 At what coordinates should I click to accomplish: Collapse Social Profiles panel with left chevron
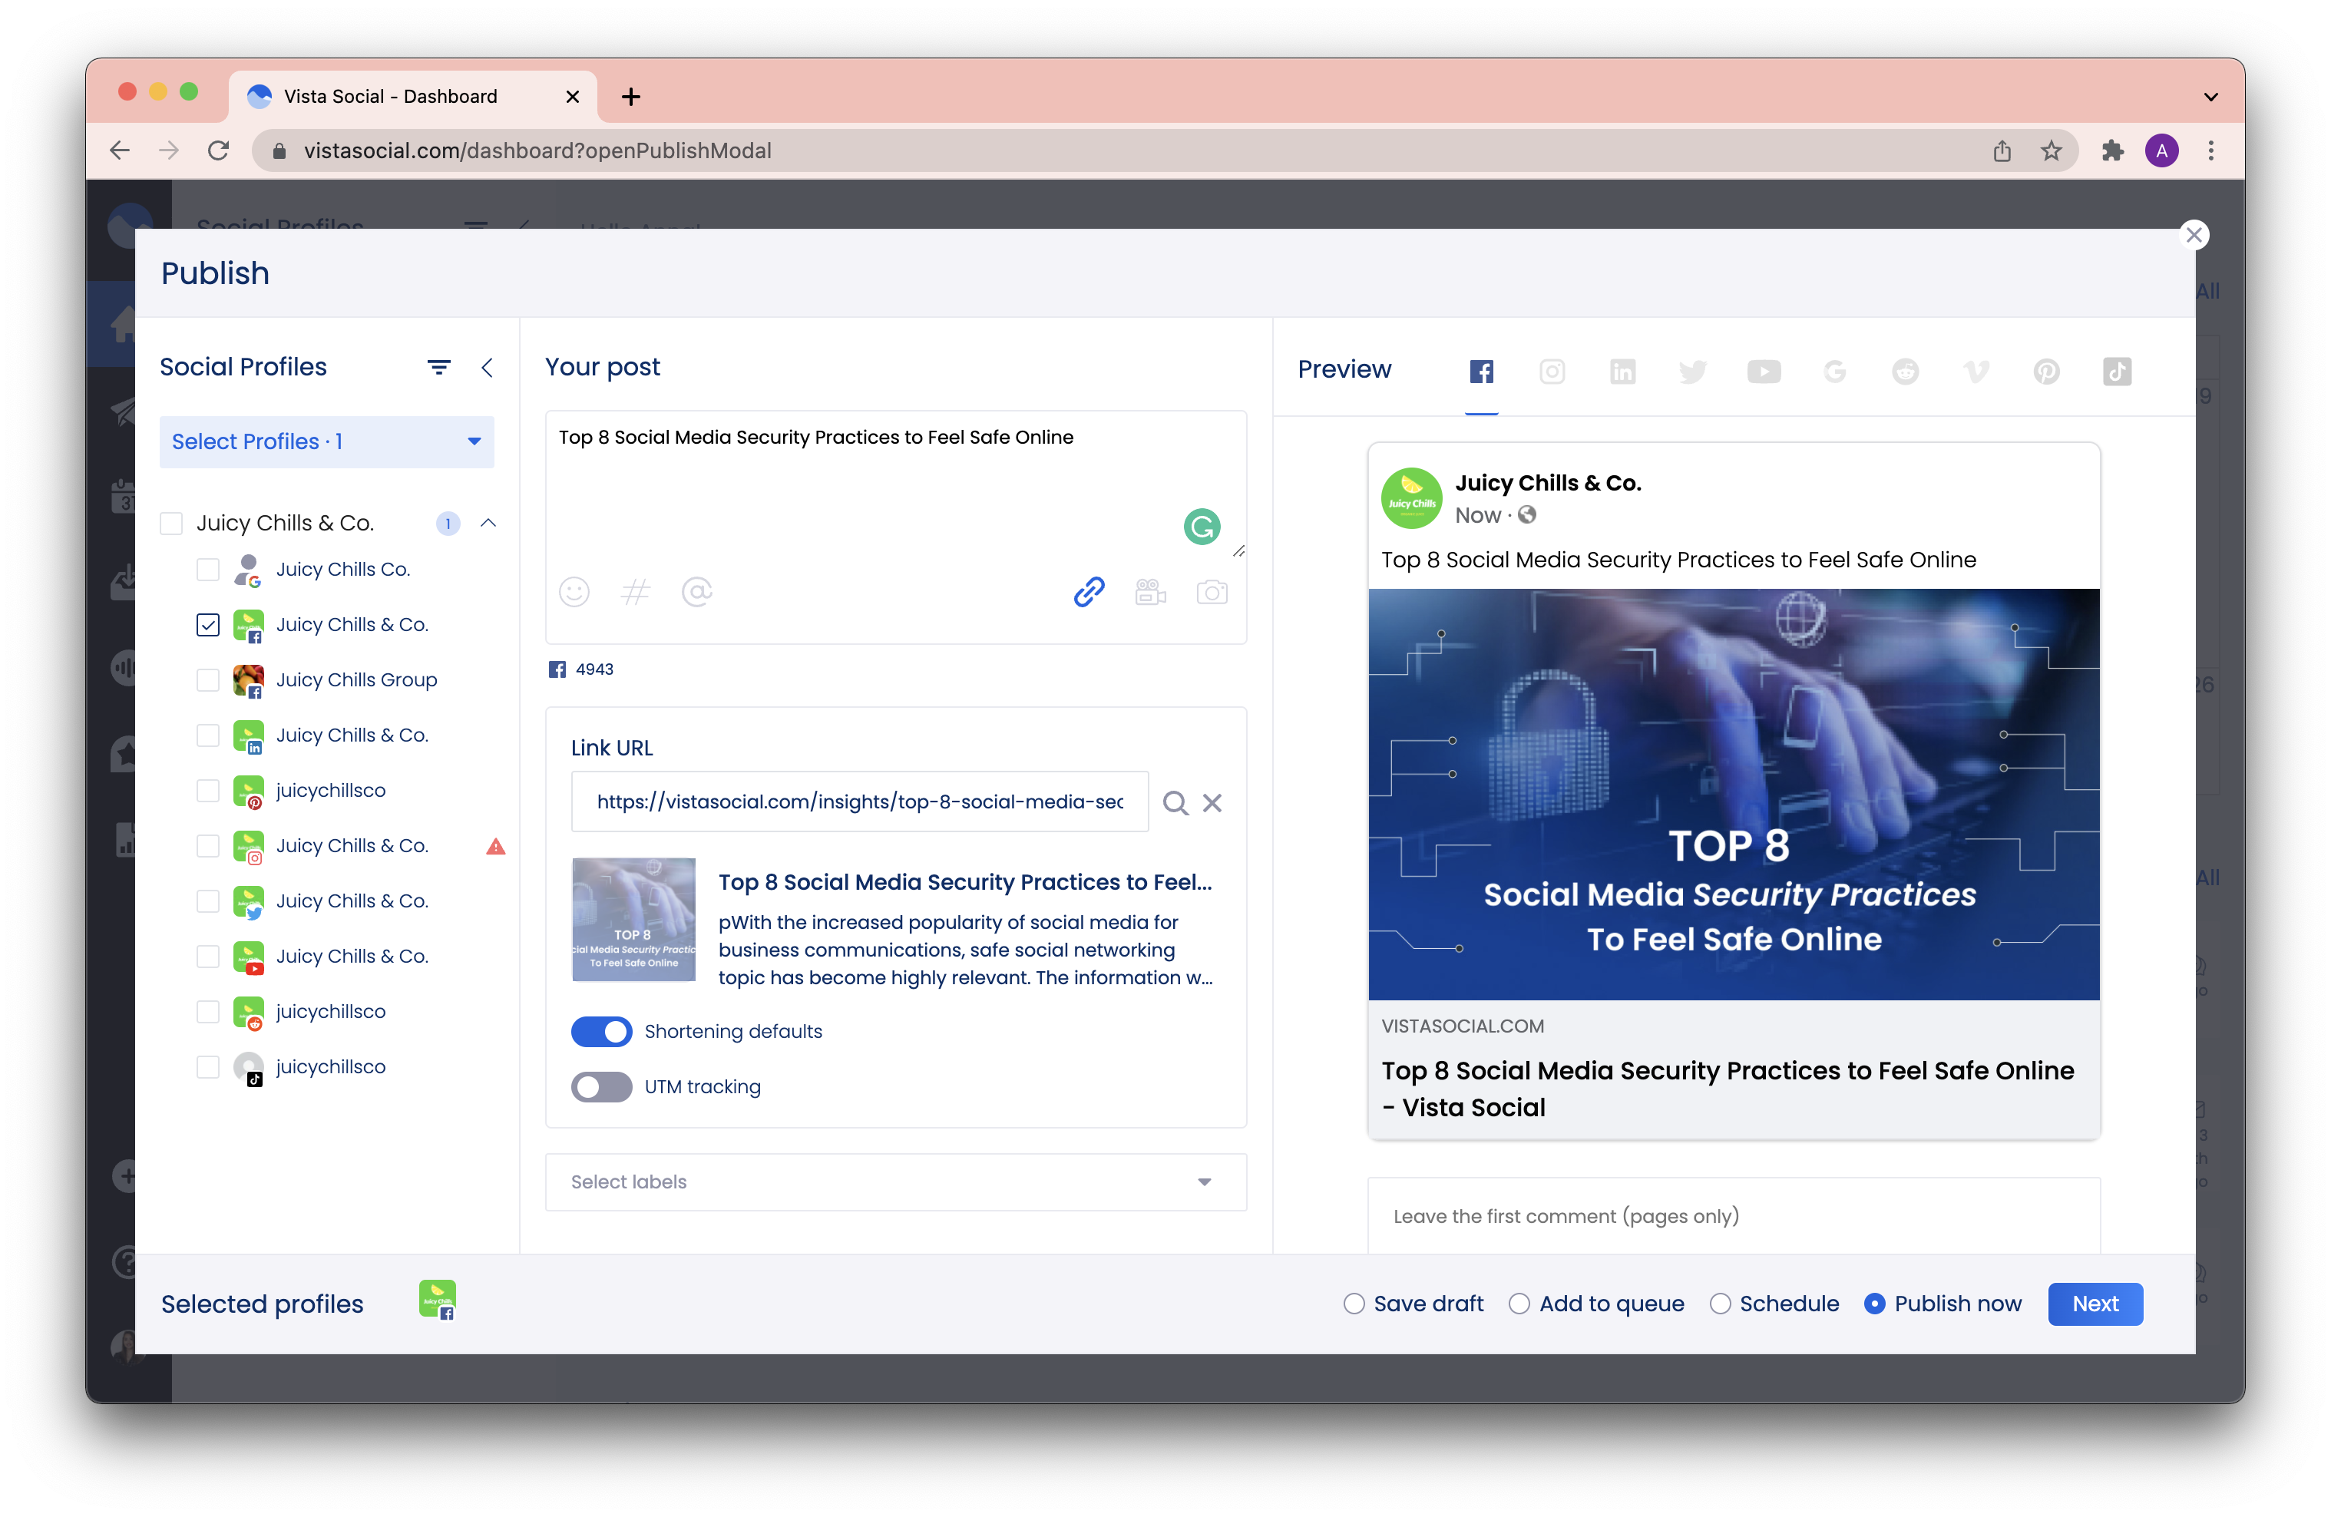(487, 367)
